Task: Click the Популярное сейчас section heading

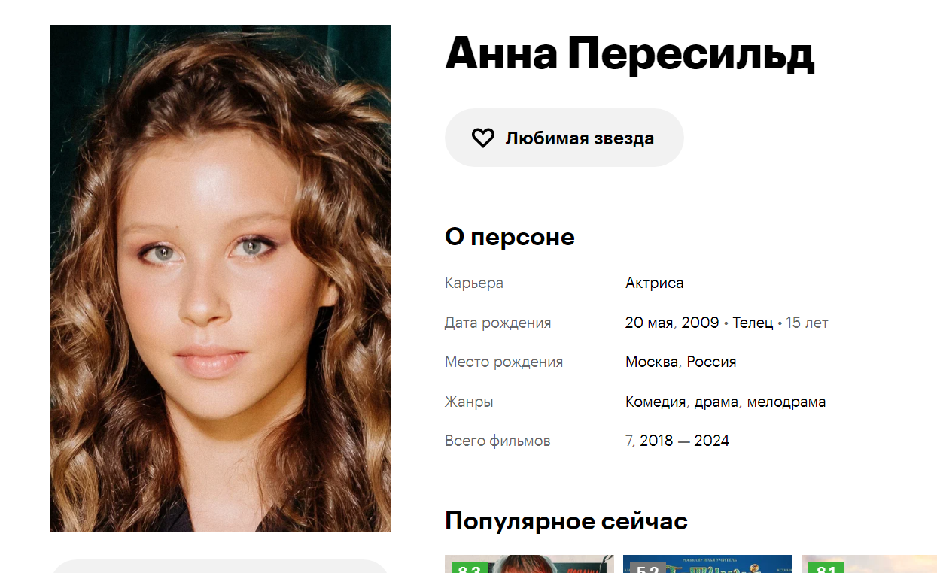Action: 566,521
